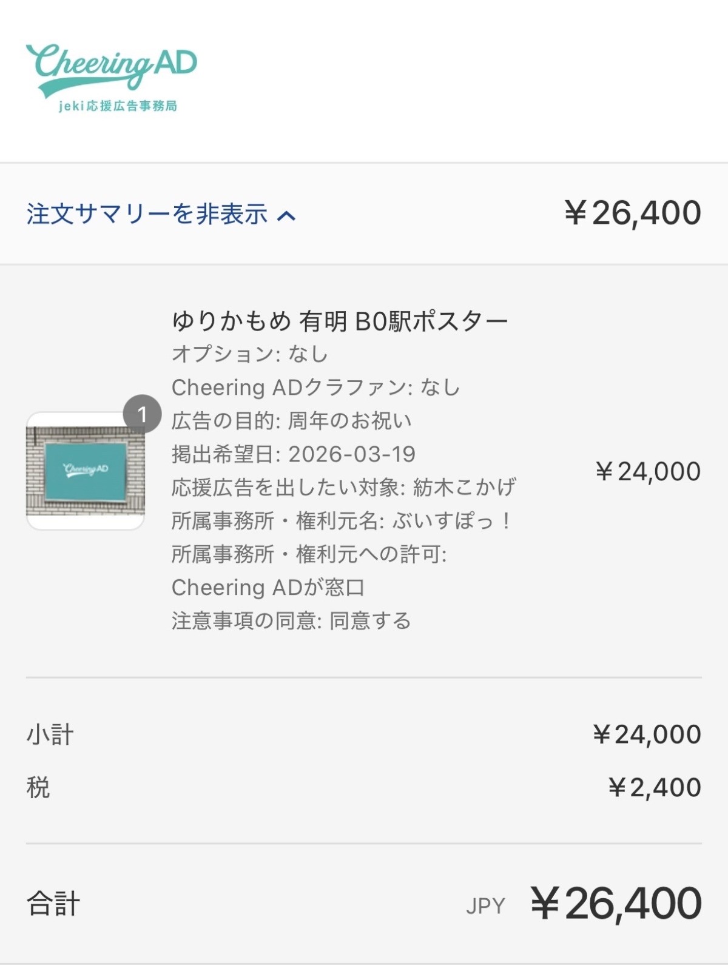This screenshot has width=728, height=971.
Task: Open the poster product thumbnail image
Action: pos(86,471)
